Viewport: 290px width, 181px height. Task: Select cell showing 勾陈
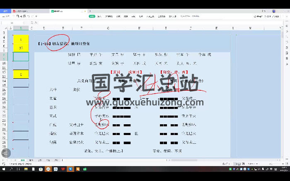pyautogui.click(x=53, y=142)
